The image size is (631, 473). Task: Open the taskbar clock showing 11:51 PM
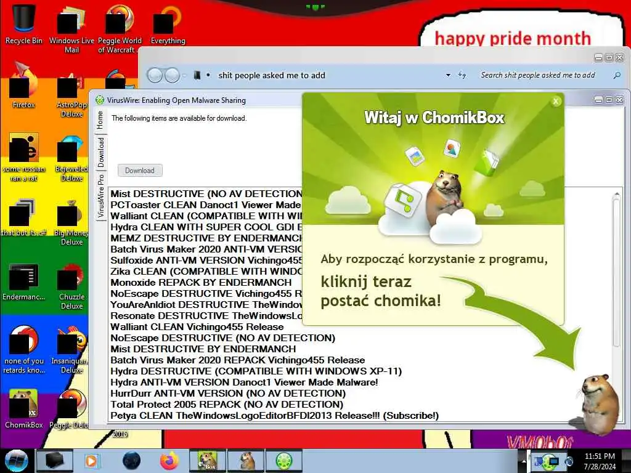tap(600, 461)
